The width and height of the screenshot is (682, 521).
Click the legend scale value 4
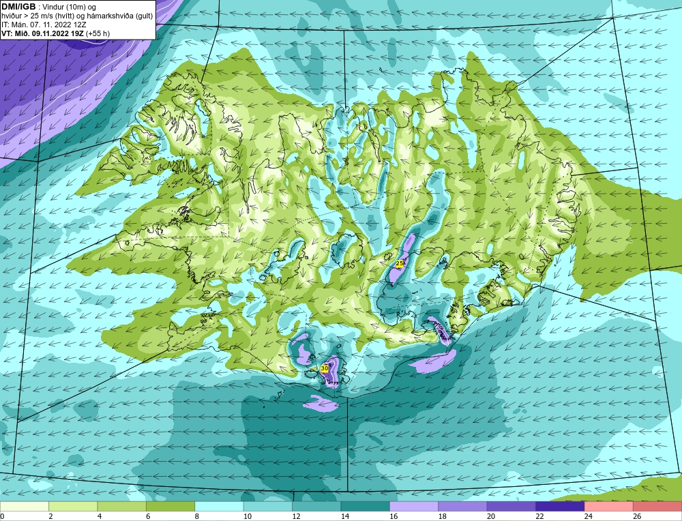pyautogui.click(x=100, y=516)
